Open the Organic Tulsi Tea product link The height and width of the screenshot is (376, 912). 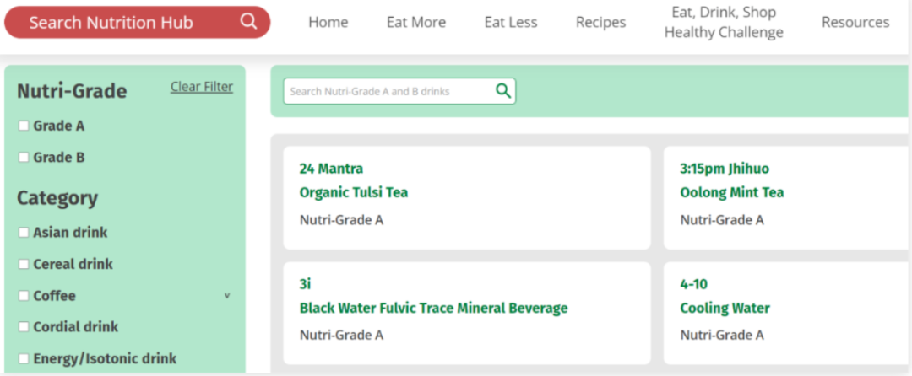click(353, 192)
